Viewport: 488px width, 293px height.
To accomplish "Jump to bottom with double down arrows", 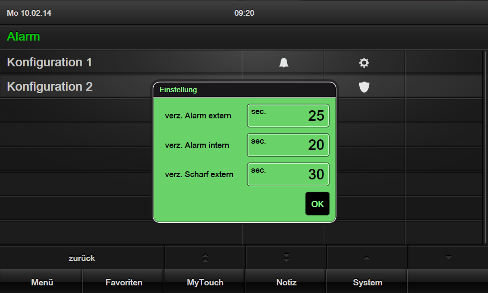I will [x=286, y=258].
